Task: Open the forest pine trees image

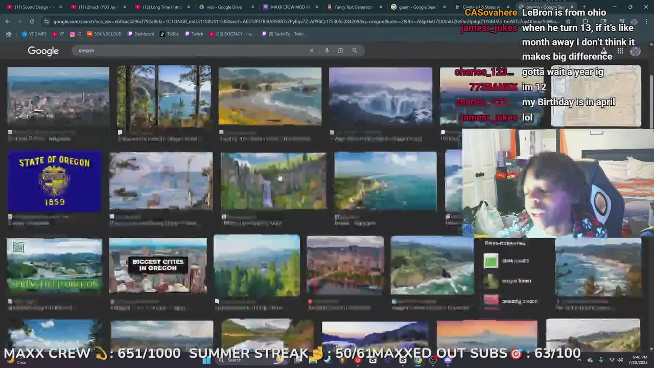Action: click(256, 266)
